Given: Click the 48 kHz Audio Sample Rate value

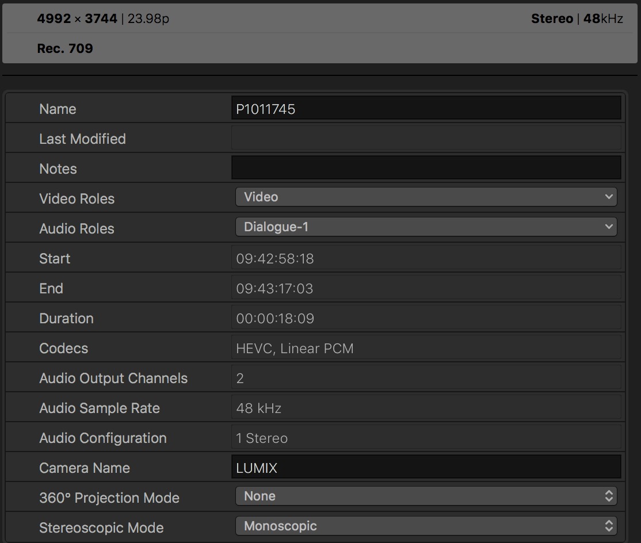Looking at the screenshot, I should coord(258,408).
